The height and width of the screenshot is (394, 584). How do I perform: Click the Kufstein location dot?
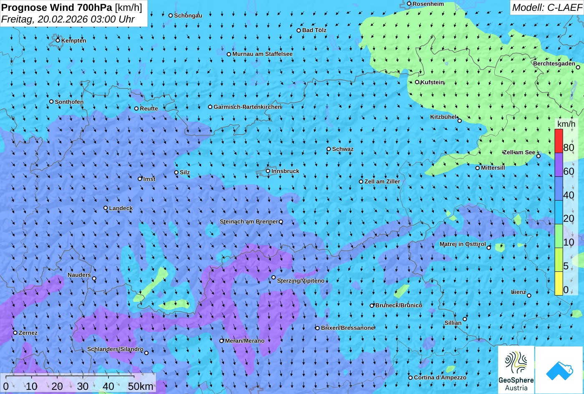417,82
